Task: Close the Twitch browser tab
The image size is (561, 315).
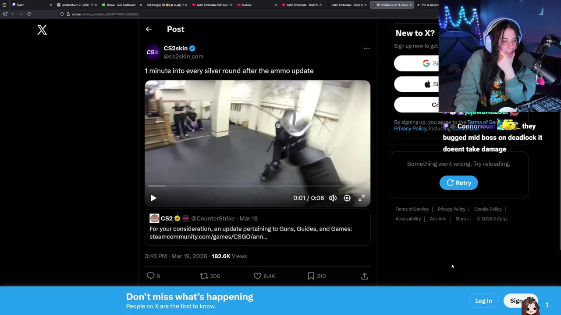Action: [x=51, y=5]
